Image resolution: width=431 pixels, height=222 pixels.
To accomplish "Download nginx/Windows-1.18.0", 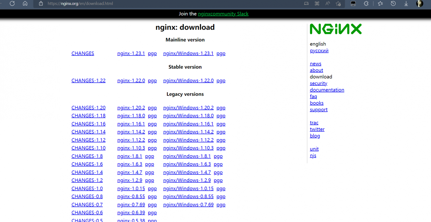I will point(188,116).
